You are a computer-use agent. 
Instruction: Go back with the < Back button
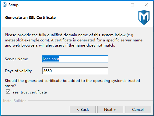pyautogui.click(x=82, y=109)
